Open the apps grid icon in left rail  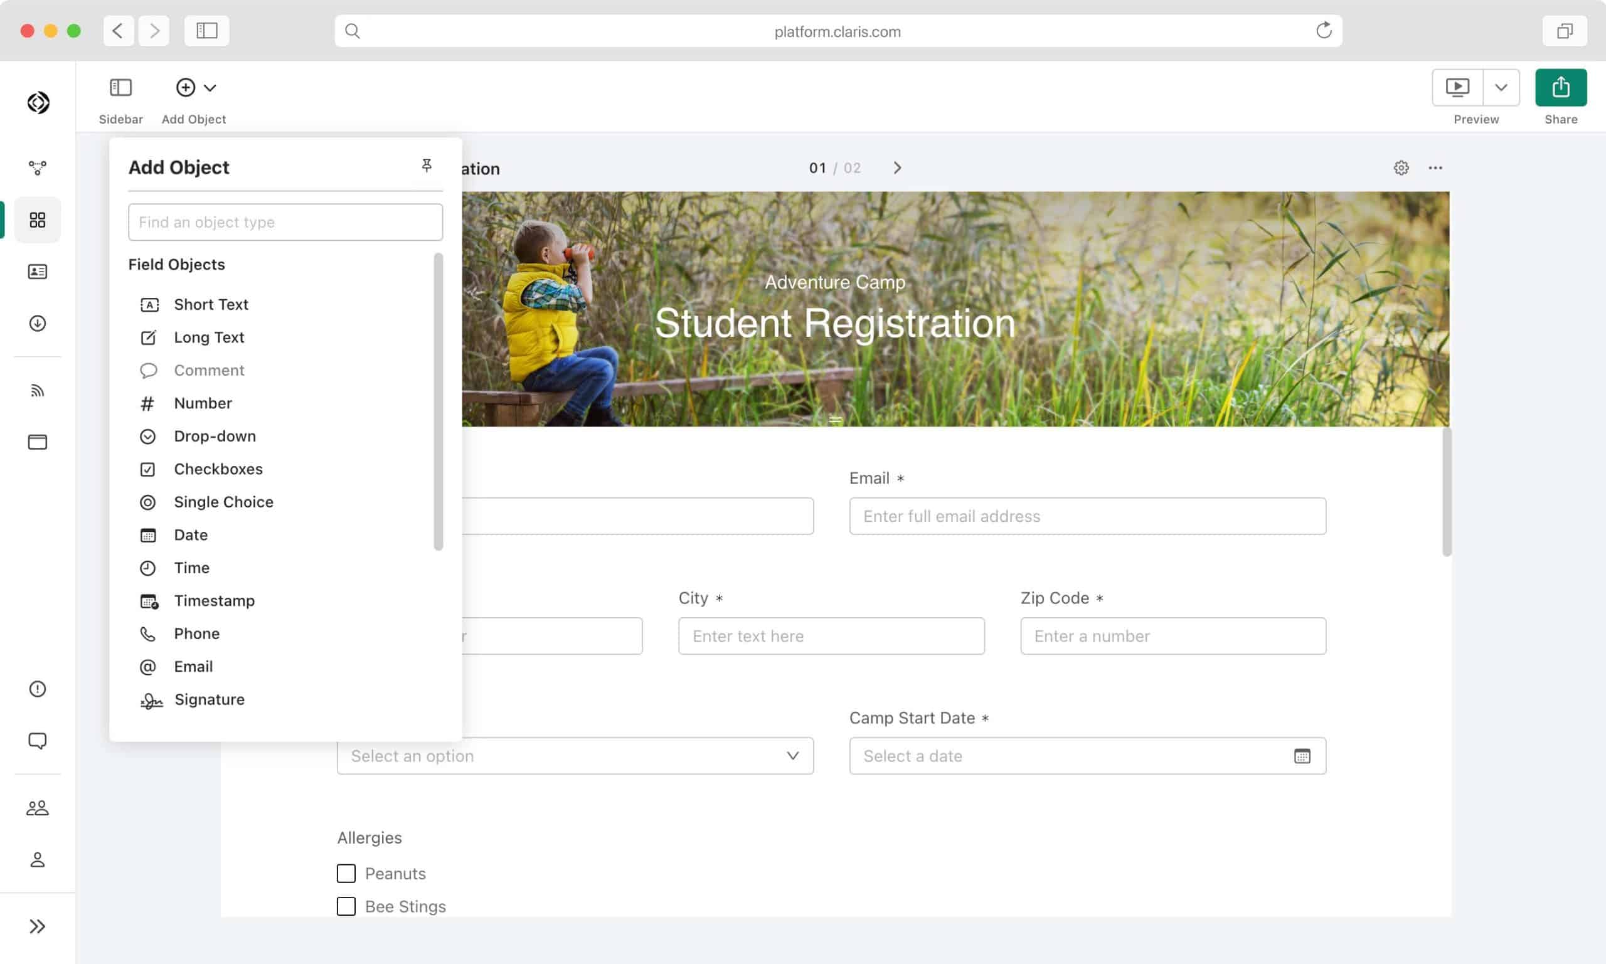click(x=38, y=220)
